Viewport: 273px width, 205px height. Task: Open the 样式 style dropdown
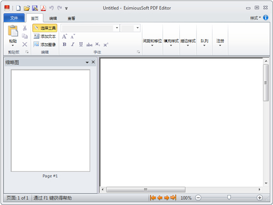(x=255, y=18)
